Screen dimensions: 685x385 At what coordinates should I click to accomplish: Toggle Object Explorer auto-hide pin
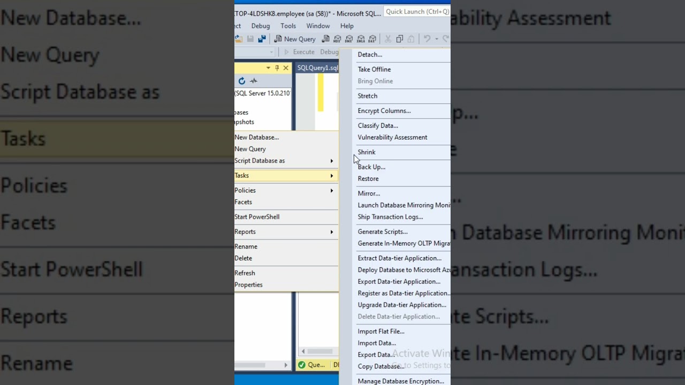[x=277, y=68]
